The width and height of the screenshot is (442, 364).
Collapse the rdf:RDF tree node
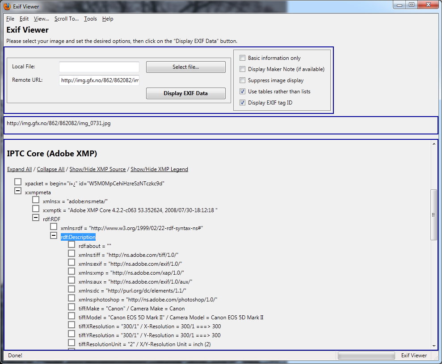36,218
